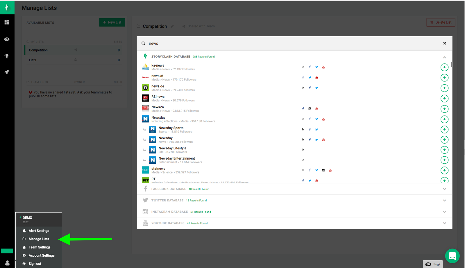Click Shared with Team link
This screenshot has width=465, height=268.
pos(198,26)
